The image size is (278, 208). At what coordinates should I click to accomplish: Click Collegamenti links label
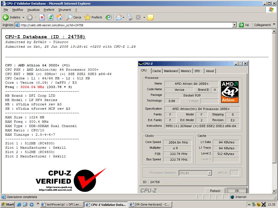tap(263, 25)
